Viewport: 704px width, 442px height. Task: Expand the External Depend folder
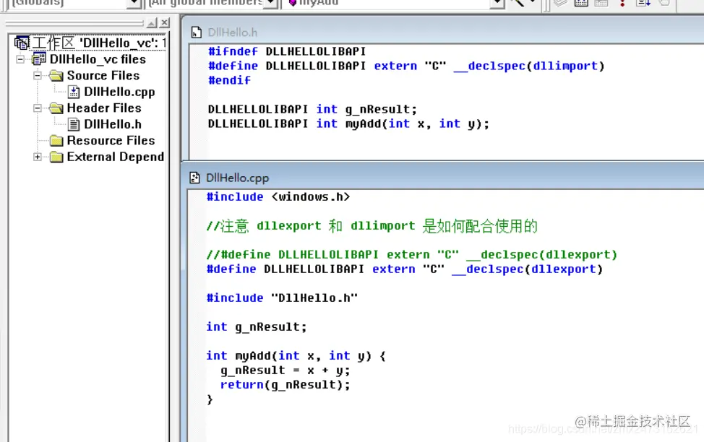point(38,157)
